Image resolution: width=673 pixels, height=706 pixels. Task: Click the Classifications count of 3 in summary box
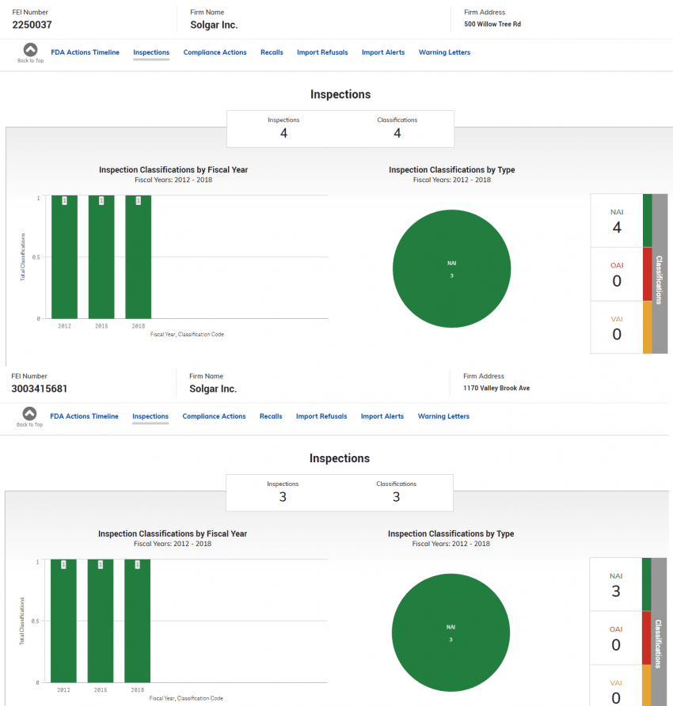coord(397,497)
